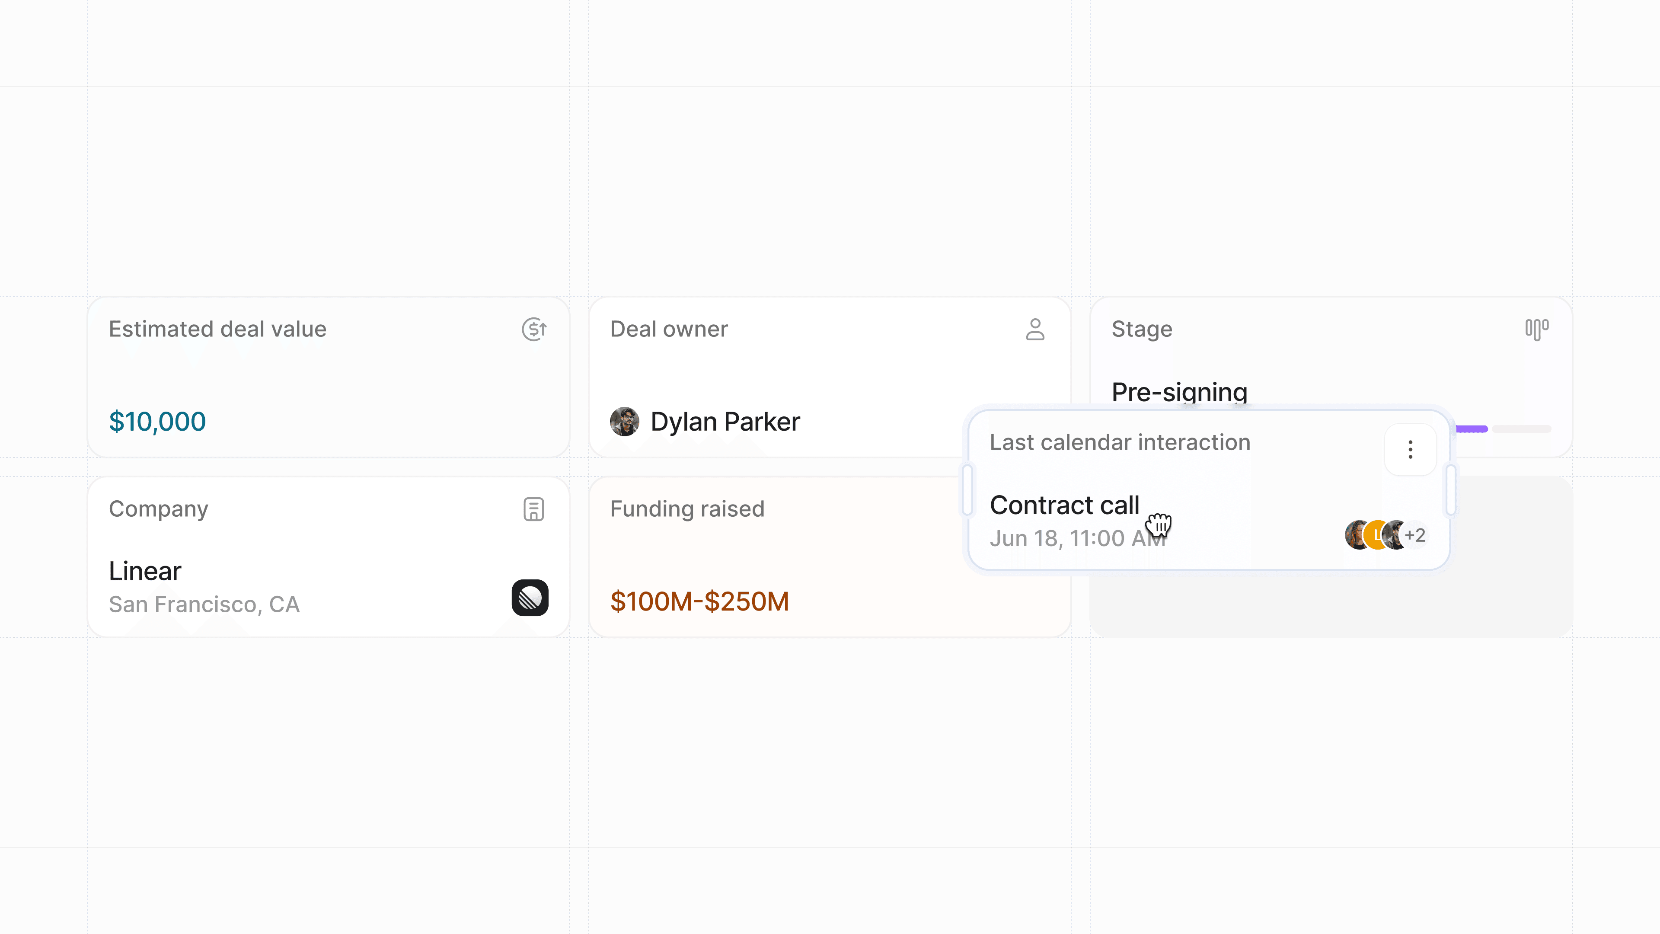Show the +2 additional attendees
The height and width of the screenshot is (934, 1660).
(x=1415, y=535)
